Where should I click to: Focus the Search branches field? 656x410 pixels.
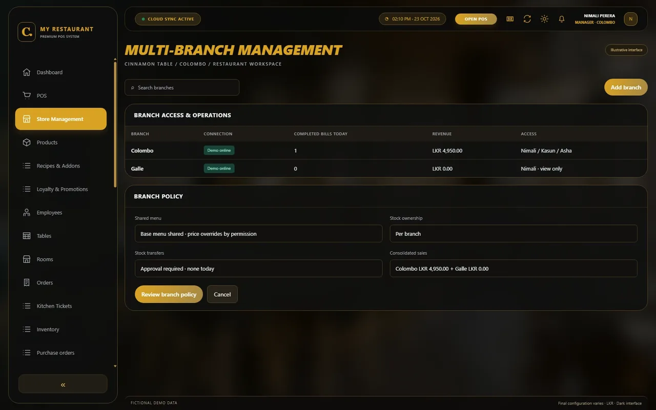182,87
